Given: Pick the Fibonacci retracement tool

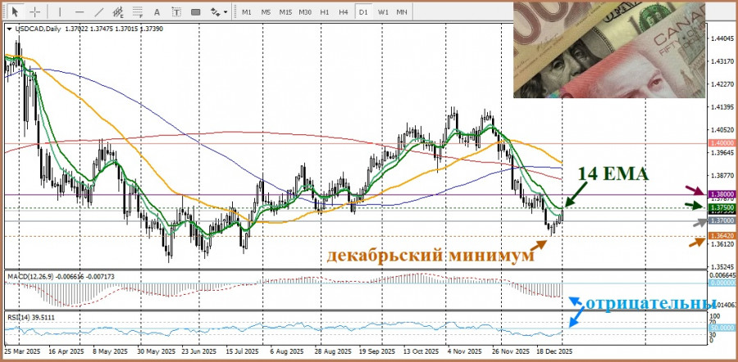Looking at the screenshot, I should coord(138,11).
